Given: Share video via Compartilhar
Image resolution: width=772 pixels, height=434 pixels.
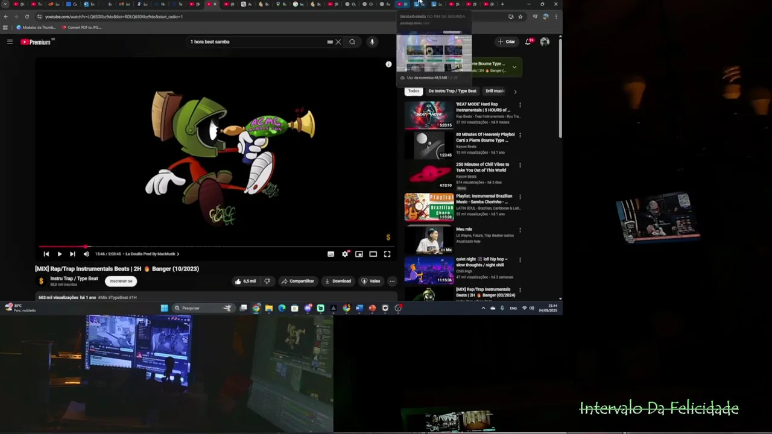Looking at the screenshot, I should pyautogui.click(x=297, y=281).
